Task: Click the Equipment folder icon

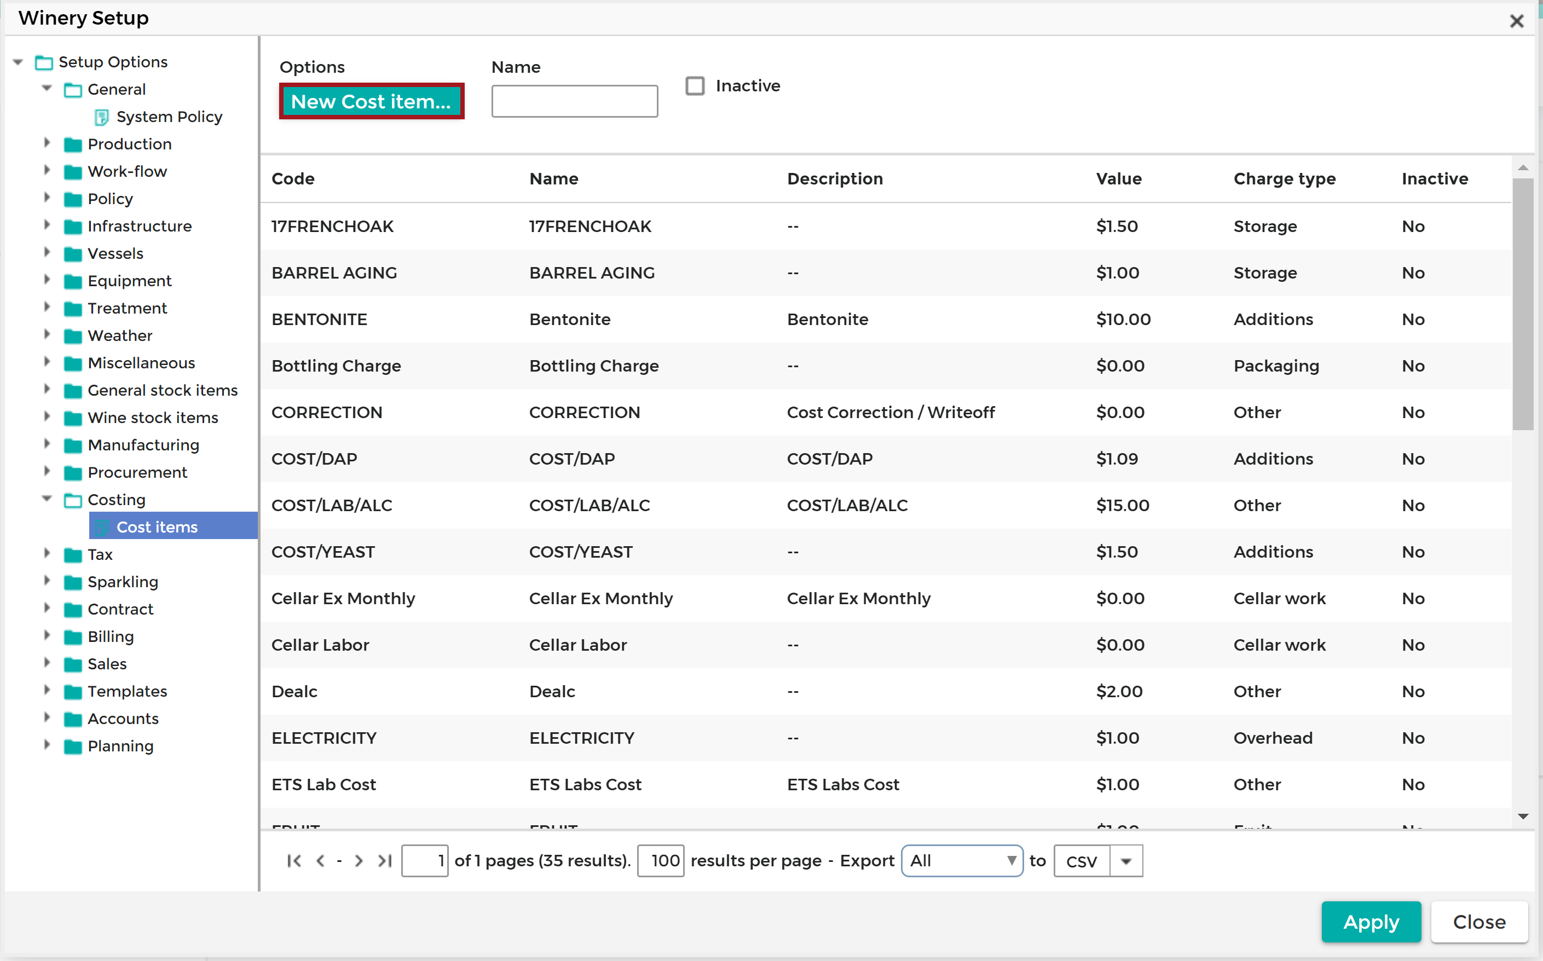Action: point(73,281)
